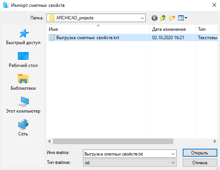
Task: Click the horizontal scrollbar thumb
Action: tap(113, 141)
